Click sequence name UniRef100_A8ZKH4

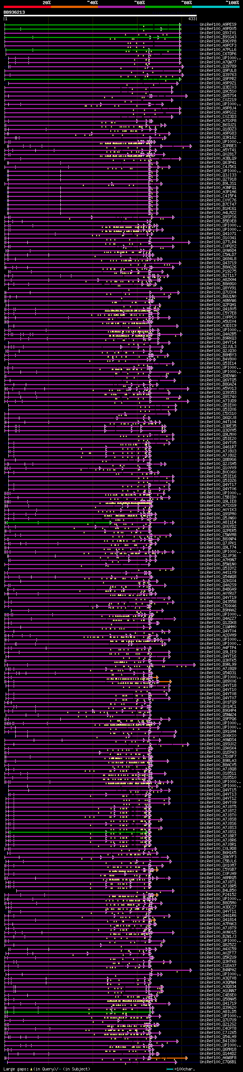click(x=218, y=280)
